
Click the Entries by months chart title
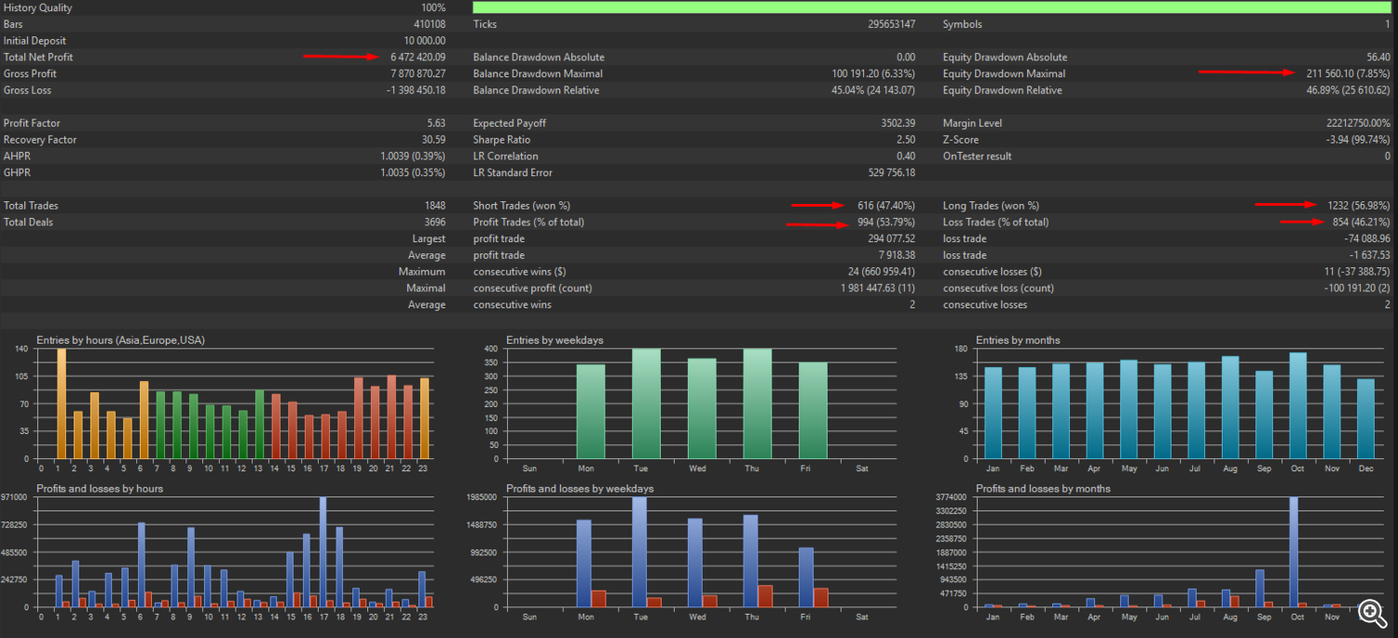click(1018, 340)
